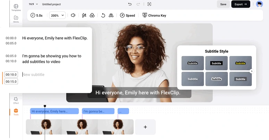Click the 00:15.0 end time box
The image size is (269, 140).
coord(11,82)
